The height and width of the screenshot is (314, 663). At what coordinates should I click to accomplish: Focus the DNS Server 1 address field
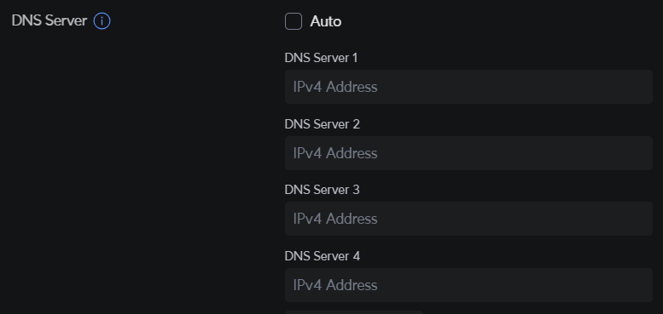pos(468,87)
